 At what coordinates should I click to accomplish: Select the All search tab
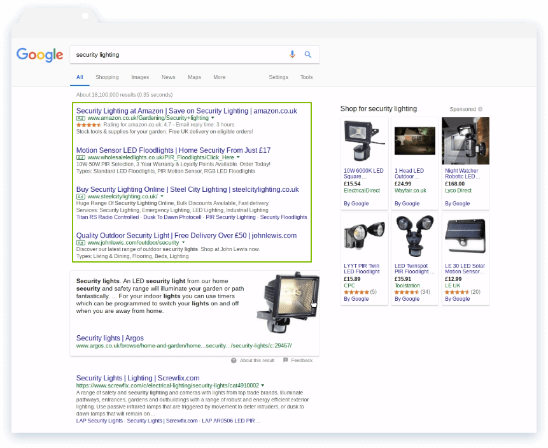[x=80, y=77]
